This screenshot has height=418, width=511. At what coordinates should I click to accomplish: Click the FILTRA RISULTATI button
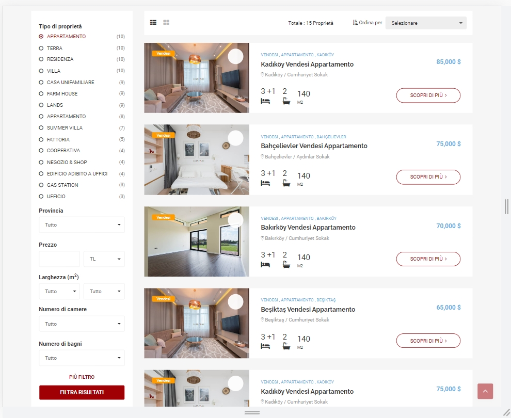pyautogui.click(x=82, y=392)
